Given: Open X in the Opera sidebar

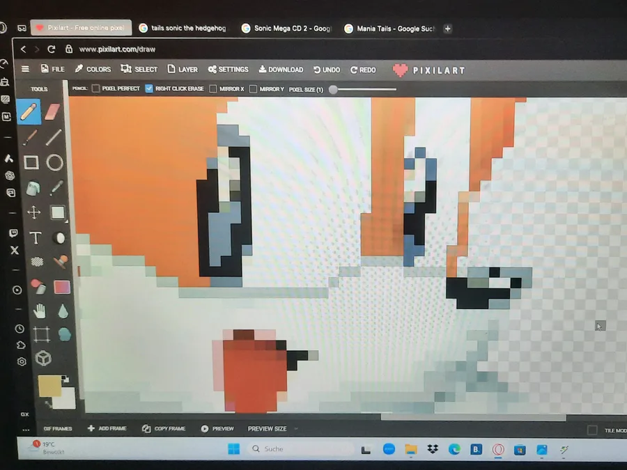Looking at the screenshot, I should coord(15,250).
